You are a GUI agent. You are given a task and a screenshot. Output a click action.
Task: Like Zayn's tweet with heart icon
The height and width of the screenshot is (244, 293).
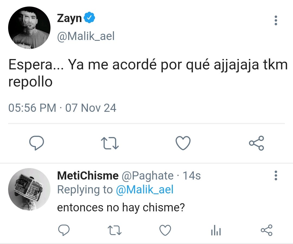click(x=183, y=143)
